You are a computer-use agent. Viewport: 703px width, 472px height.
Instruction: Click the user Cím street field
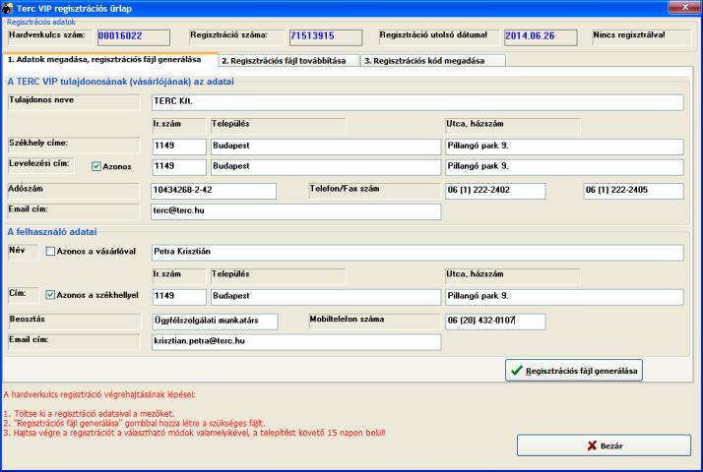564,297
